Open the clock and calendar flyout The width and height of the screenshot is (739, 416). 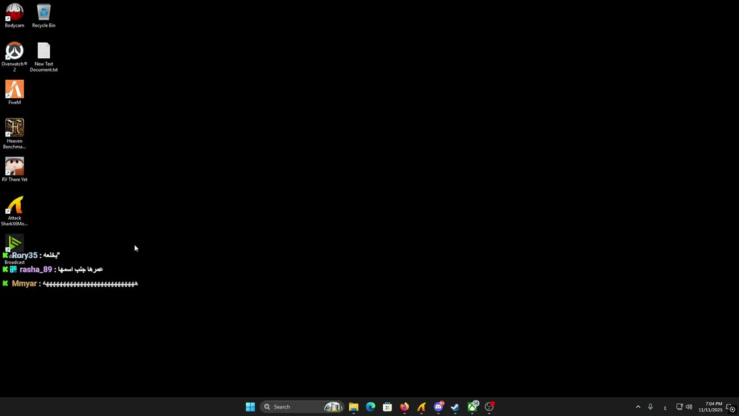710,407
